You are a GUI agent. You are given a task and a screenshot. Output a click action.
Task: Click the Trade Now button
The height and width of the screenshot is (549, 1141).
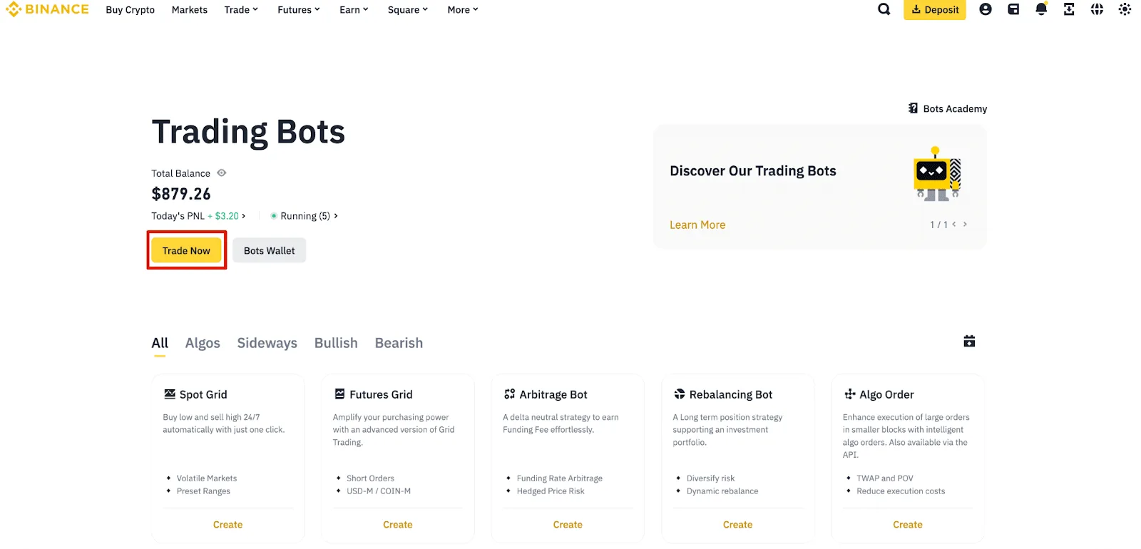(x=186, y=250)
